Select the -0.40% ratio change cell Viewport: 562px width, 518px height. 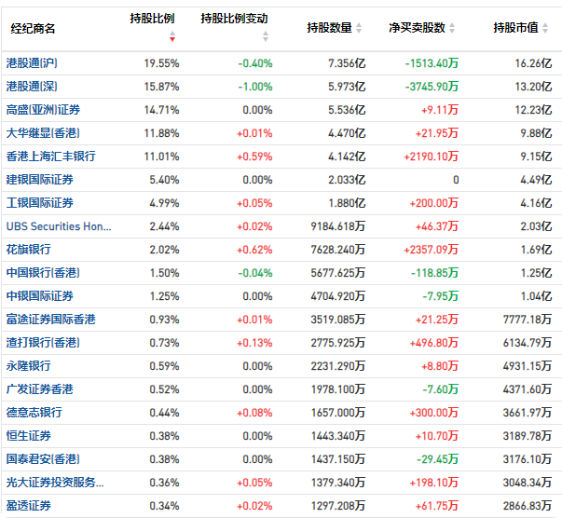pos(255,63)
